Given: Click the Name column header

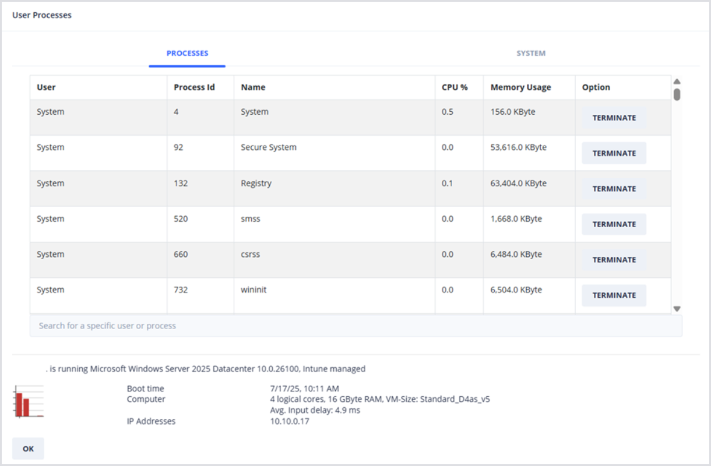Looking at the screenshot, I should pos(253,87).
